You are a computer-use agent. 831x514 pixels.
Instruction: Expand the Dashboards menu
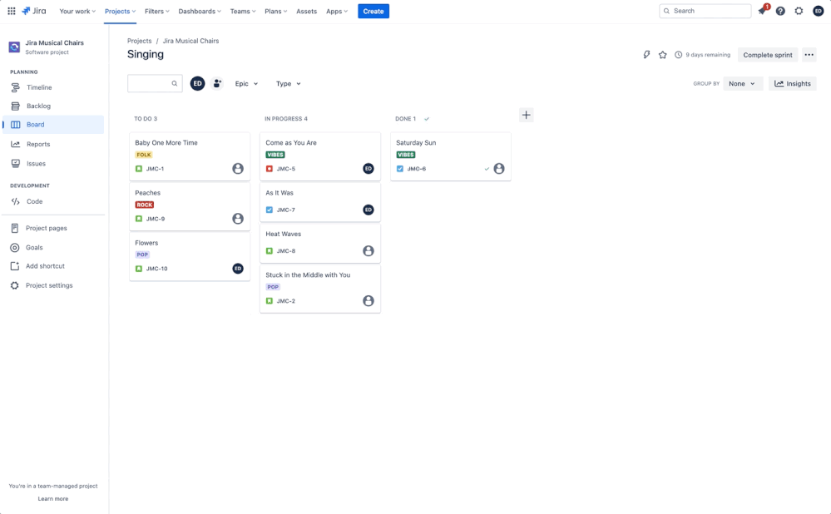pos(200,11)
